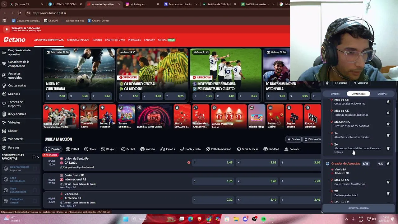Viewport: 398px width, 224px height.
Task: Open the Austin FC vs Club Tijuana card
Action: (79, 75)
